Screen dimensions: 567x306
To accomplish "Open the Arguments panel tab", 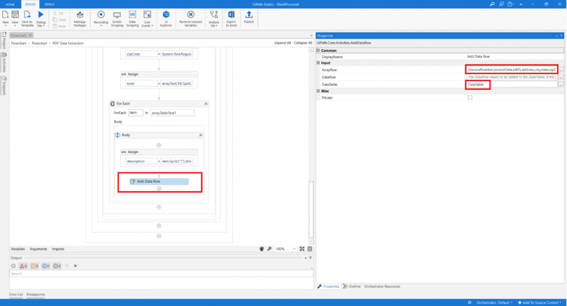I will (38, 249).
